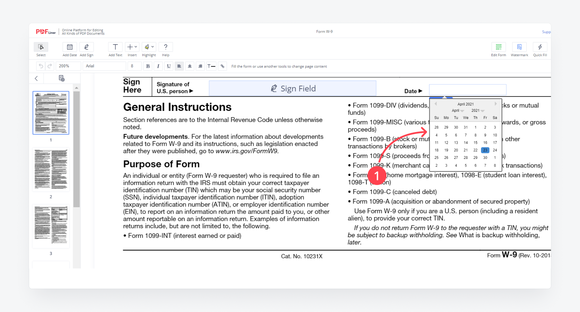Click the scrollbar up arrow in the thumbnail panel
Screen dimensions: 580x312
tap(76, 88)
